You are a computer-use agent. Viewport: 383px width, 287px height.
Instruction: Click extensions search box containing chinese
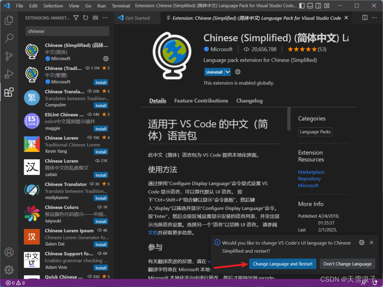(67, 31)
